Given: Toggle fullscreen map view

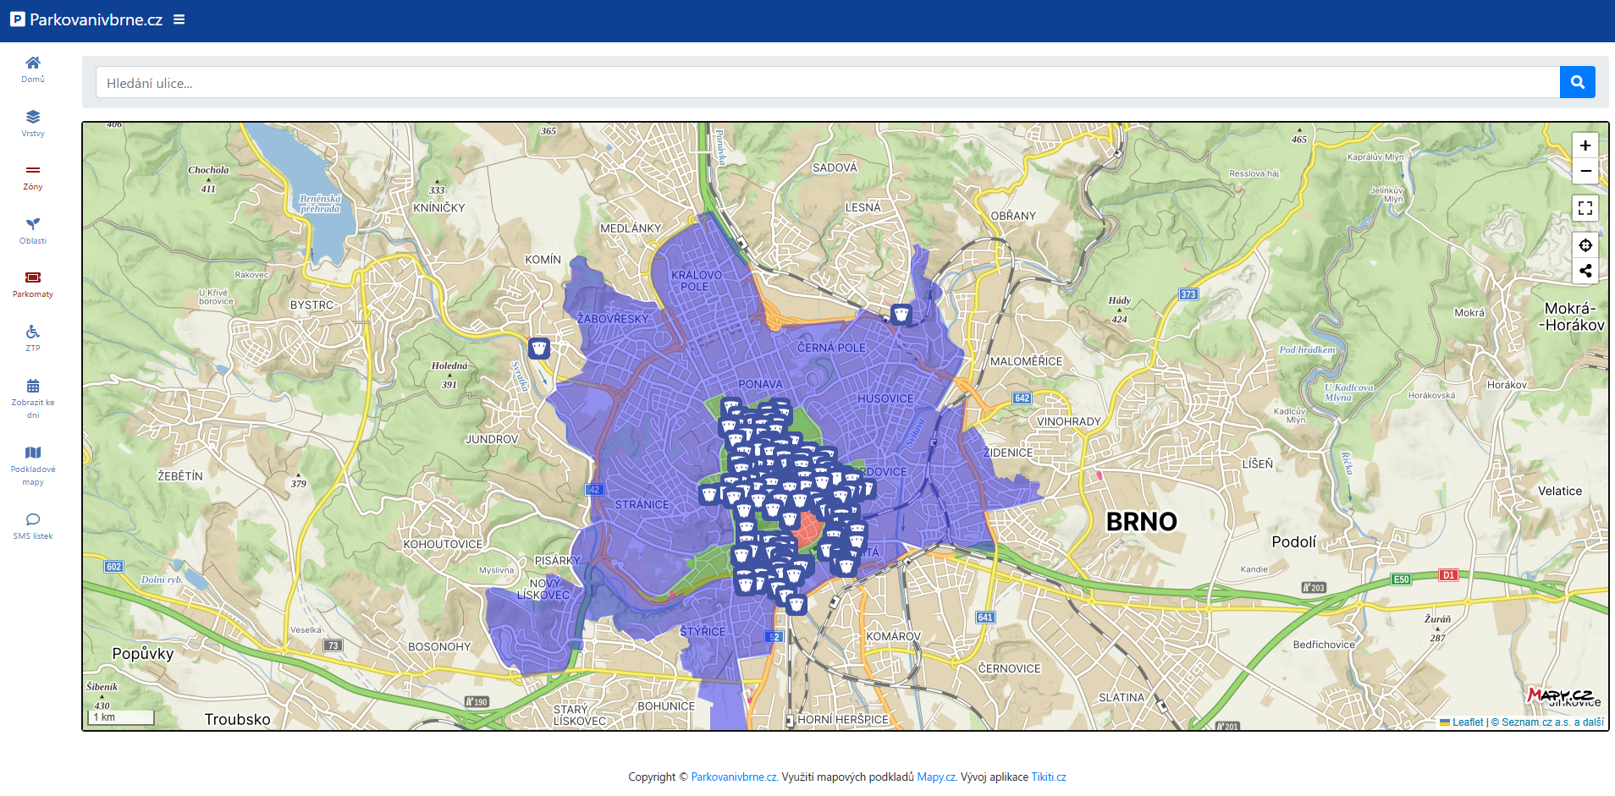Looking at the screenshot, I should coord(1585,208).
